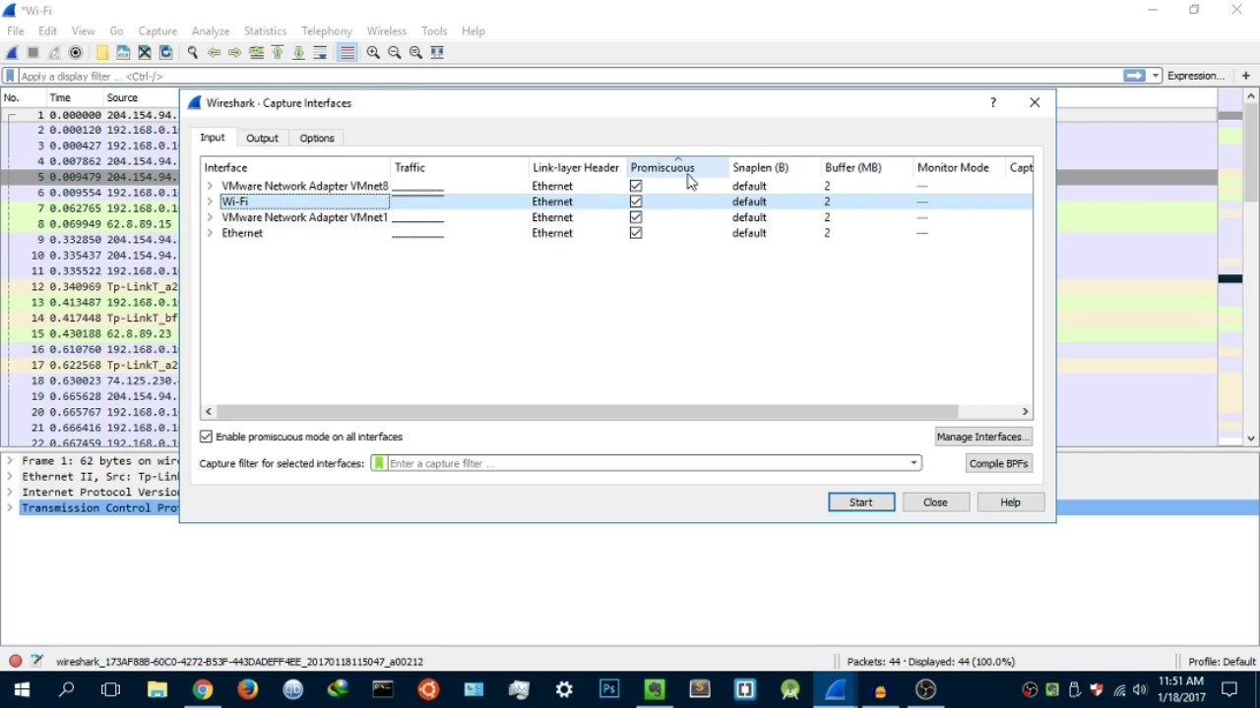Click into the display filter input field
The height and width of the screenshot is (708, 1260).
point(569,76)
